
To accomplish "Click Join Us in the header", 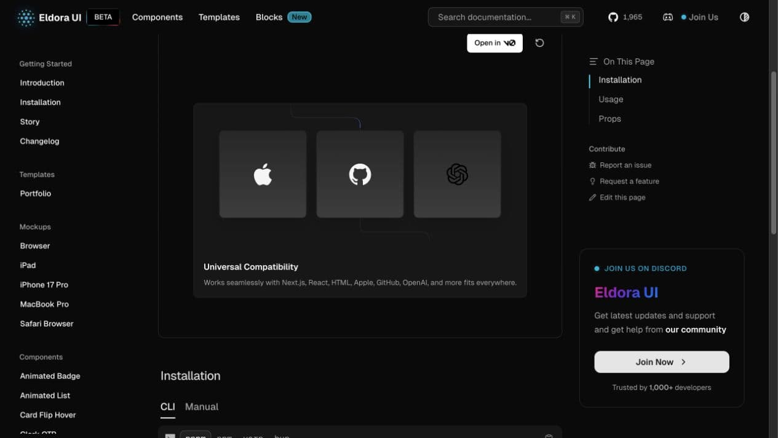I will pos(700,17).
